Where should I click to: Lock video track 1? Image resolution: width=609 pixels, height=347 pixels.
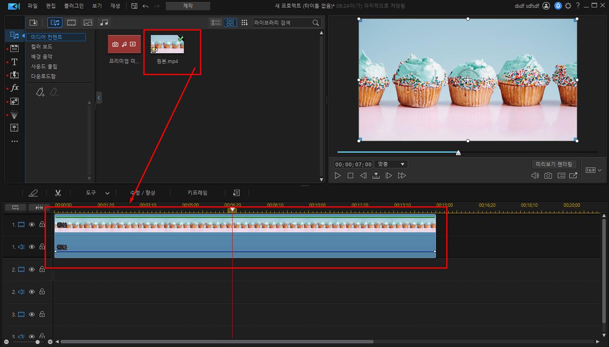coord(42,224)
